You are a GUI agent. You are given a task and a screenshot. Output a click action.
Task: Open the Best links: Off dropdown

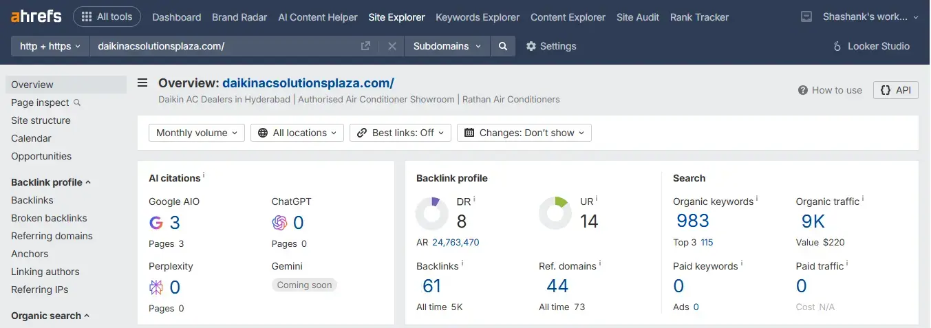click(400, 133)
